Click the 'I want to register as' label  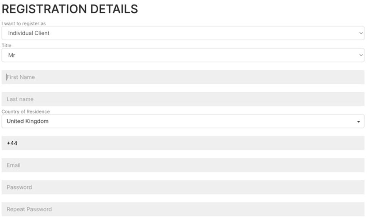click(x=24, y=24)
